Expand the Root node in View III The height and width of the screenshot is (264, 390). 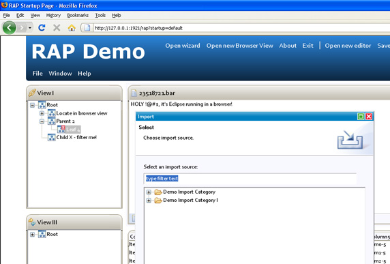click(x=32, y=235)
